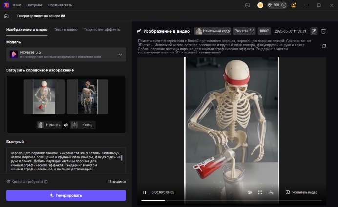Click the 1080P resolution tag
Viewport: 338px width, 207px height.
[264, 31]
